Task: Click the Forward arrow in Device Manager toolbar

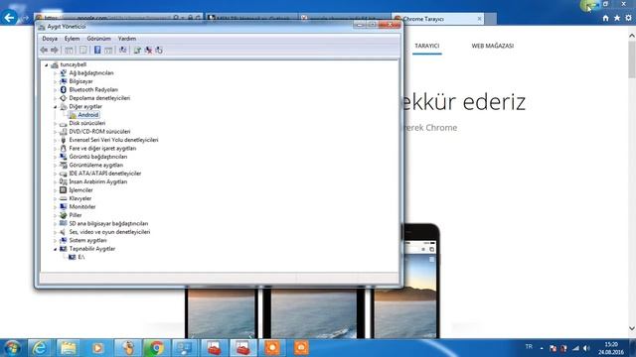Action: (55, 50)
